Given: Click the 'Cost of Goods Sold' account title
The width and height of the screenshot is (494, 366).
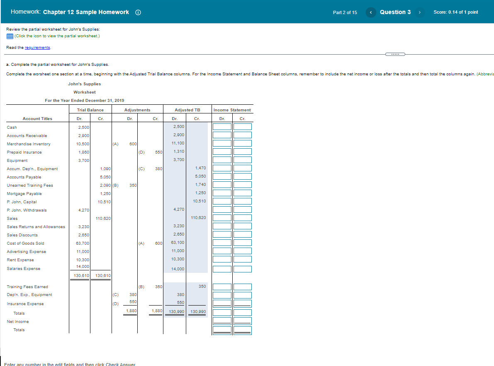Looking at the screenshot, I should (26, 243).
